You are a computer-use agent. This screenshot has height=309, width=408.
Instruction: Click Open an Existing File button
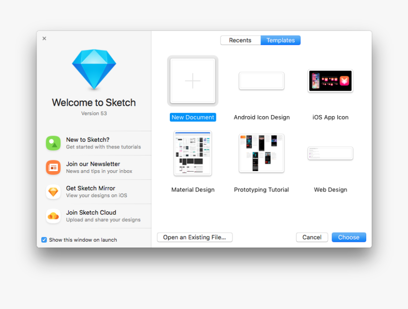[x=195, y=237]
